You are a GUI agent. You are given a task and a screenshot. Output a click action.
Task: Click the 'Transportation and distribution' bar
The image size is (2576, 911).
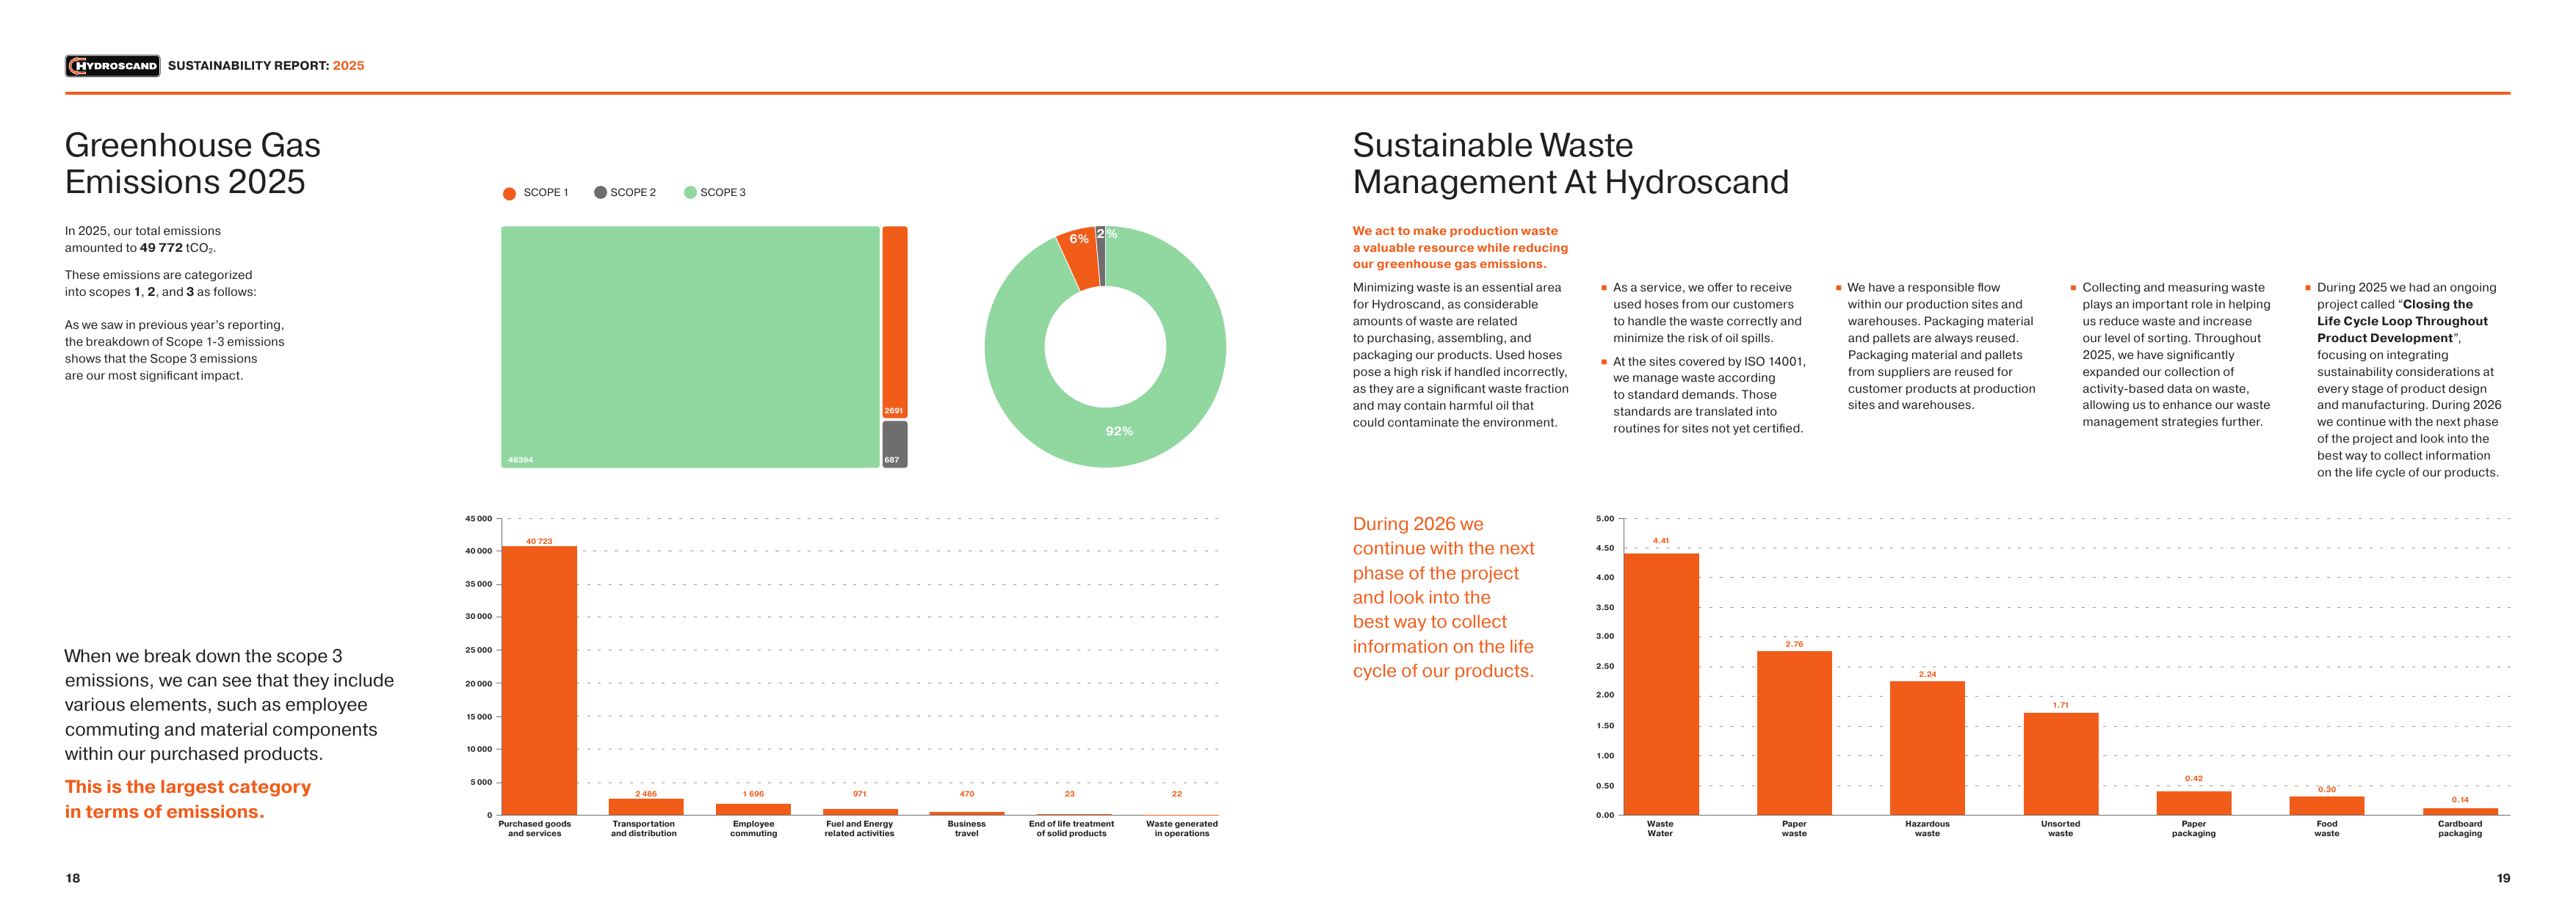click(646, 807)
